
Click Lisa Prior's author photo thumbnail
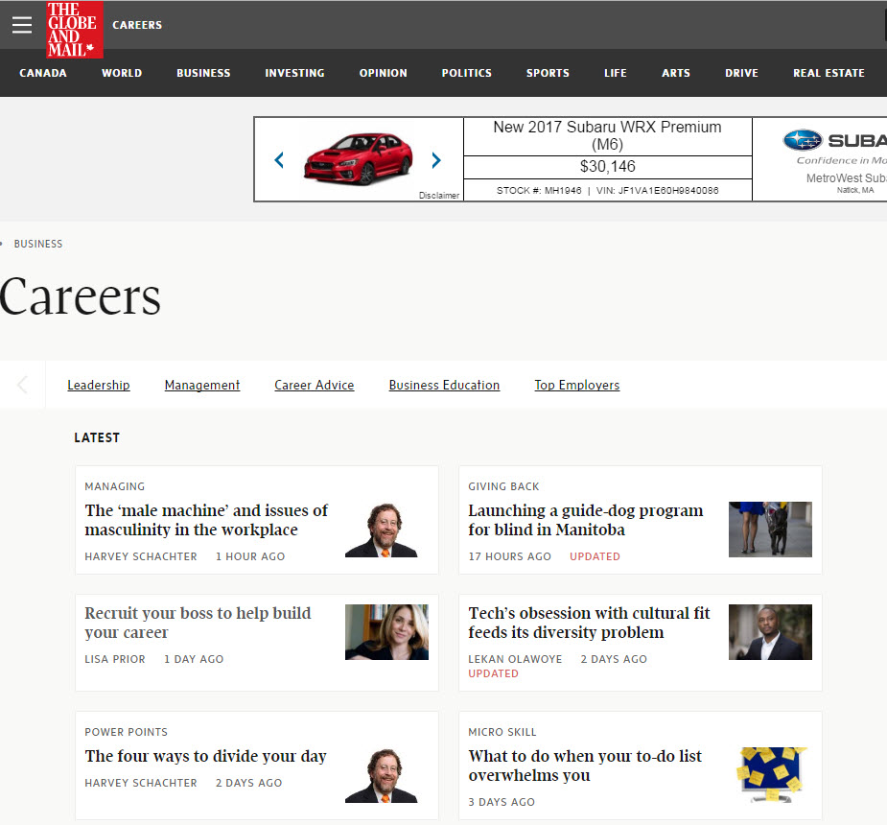tap(386, 631)
